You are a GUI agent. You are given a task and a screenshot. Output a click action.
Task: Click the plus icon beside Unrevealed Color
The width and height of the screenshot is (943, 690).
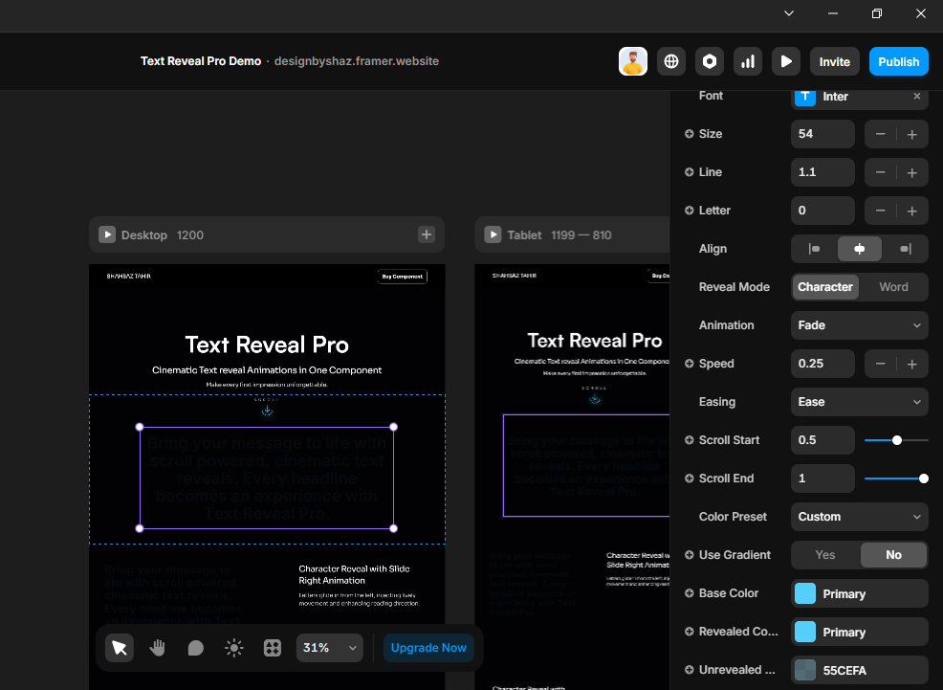tap(690, 670)
